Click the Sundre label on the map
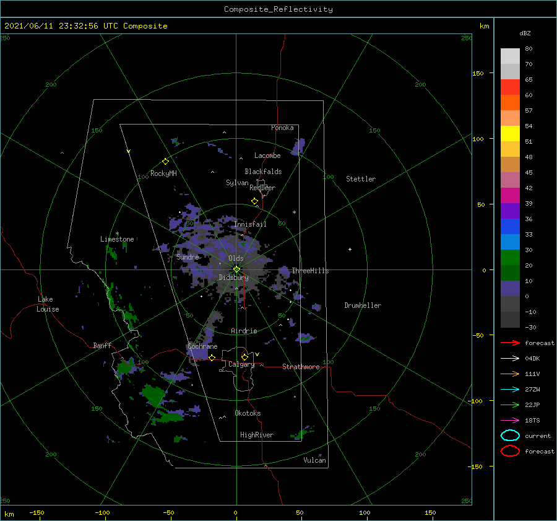This screenshot has height=521, width=557. pos(188,256)
